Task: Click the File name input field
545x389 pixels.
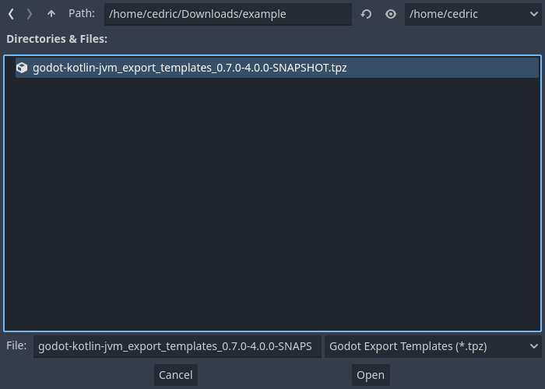Action: 178,346
